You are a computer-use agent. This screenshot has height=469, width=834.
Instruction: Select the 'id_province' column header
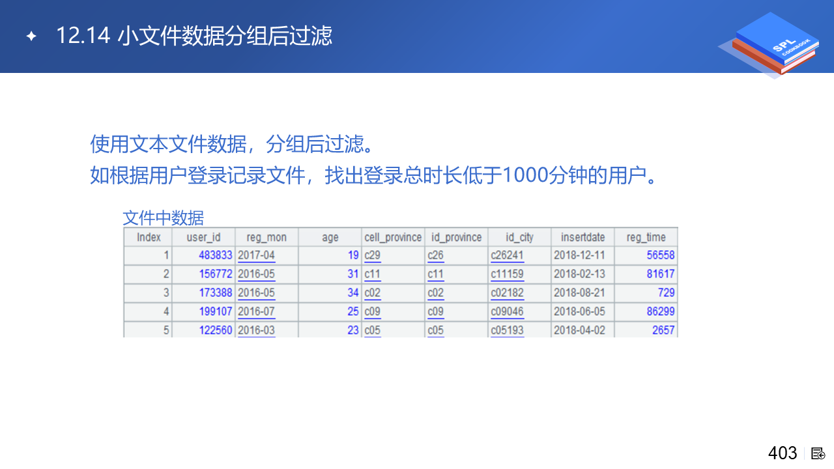(456, 237)
